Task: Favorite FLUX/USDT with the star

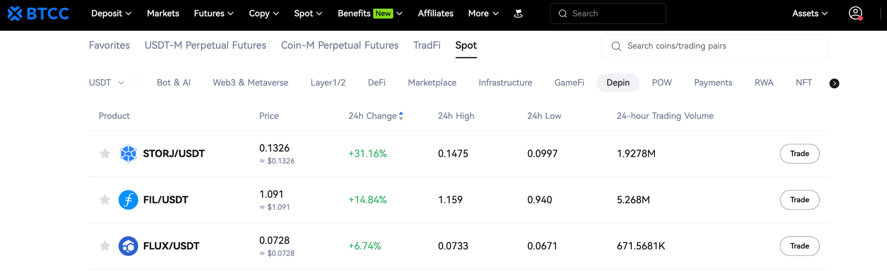Action: click(105, 246)
